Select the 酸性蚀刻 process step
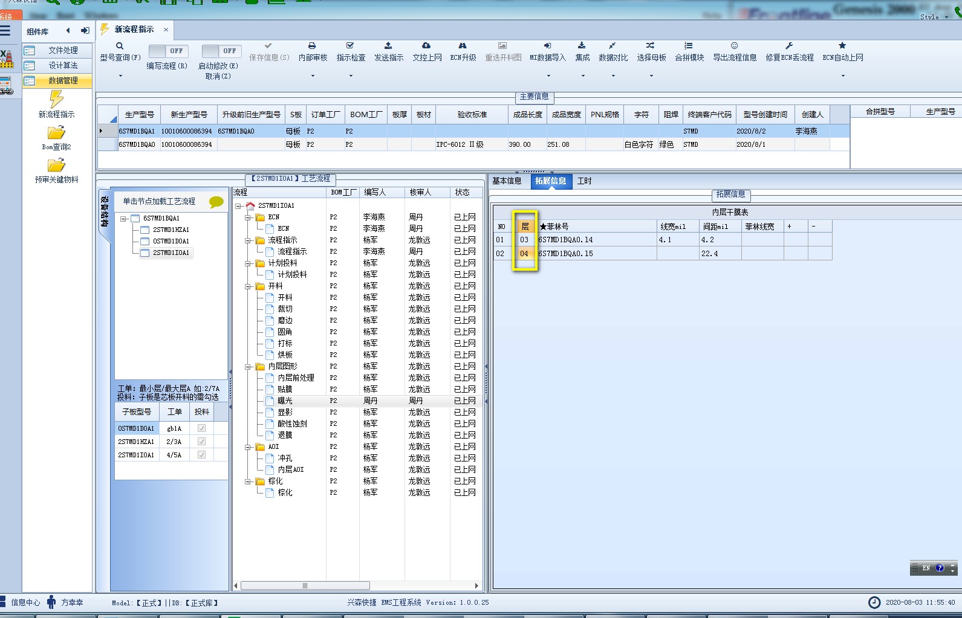The width and height of the screenshot is (962, 618). click(292, 424)
